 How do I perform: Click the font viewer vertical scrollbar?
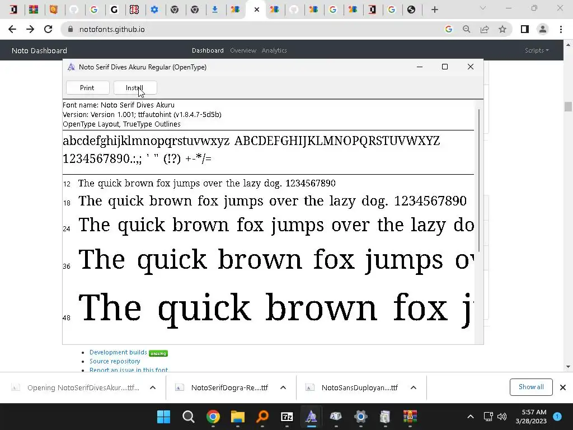coord(479,180)
